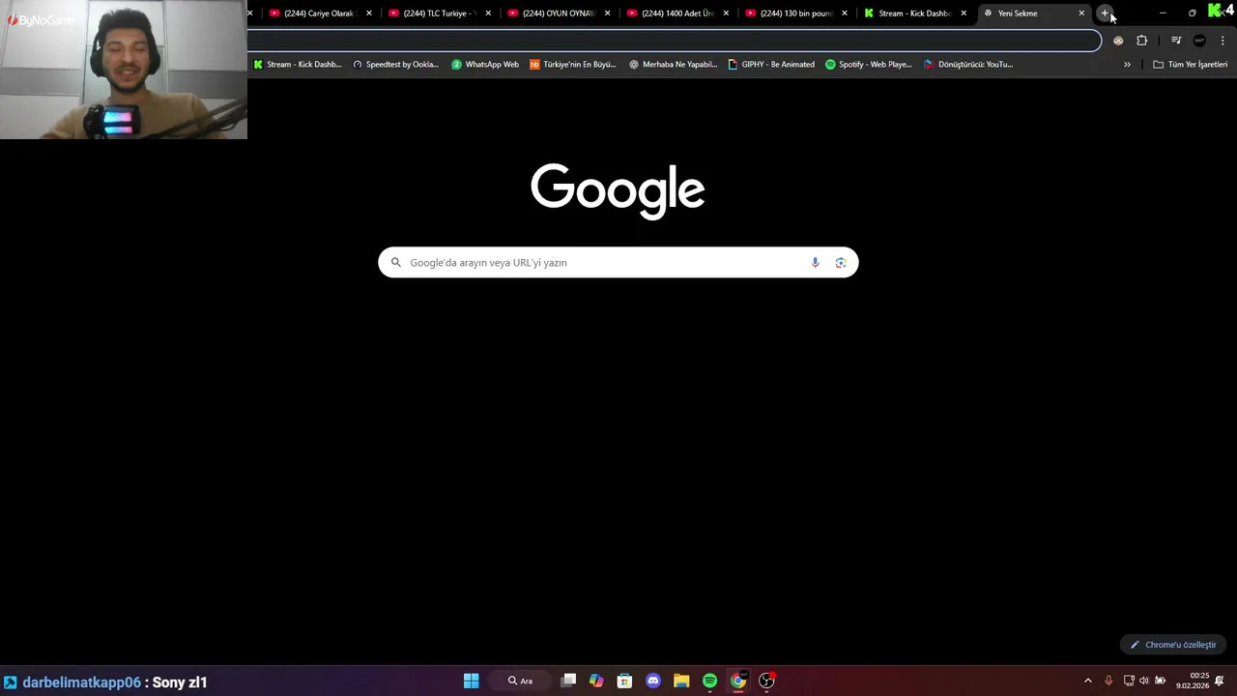Expand hidden bookmarks chevron
Screen dimensions: 1237x696
(1127, 65)
